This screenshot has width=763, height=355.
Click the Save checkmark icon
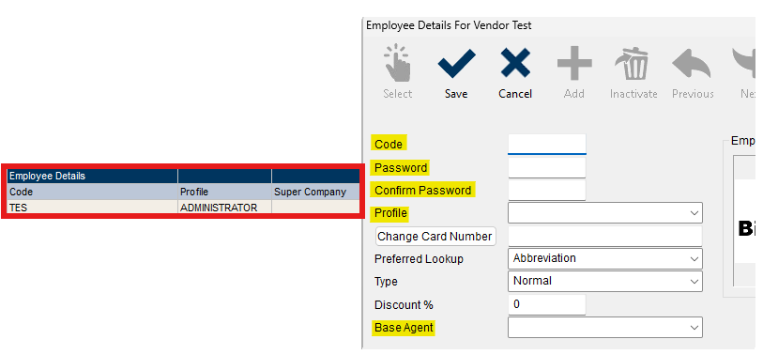point(456,64)
